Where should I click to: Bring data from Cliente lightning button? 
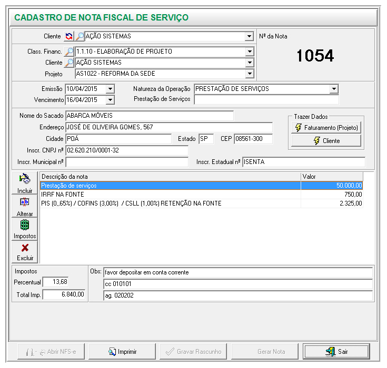click(326, 141)
